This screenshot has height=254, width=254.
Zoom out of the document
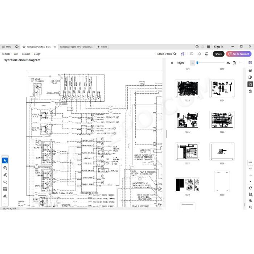pyautogui.click(x=250, y=207)
